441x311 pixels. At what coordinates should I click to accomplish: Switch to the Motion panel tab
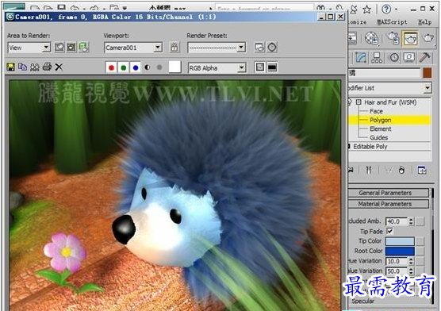tap(393, 57)
